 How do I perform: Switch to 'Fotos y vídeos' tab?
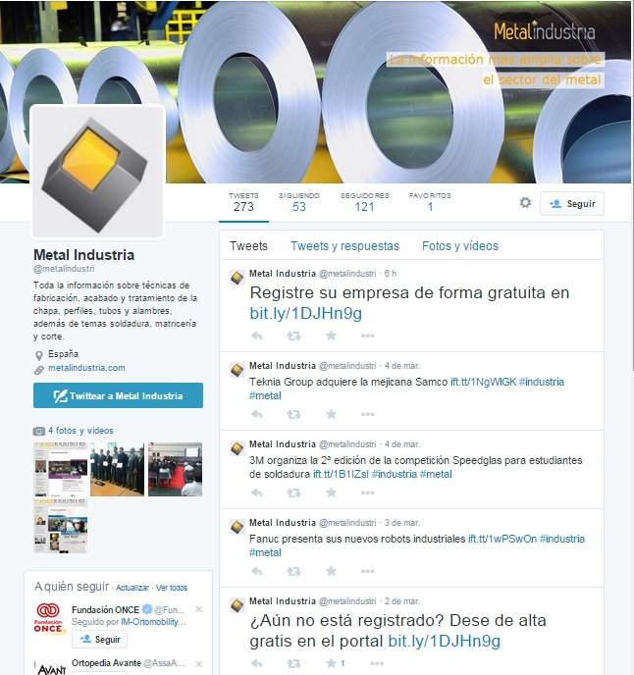[x=460, y=246]
